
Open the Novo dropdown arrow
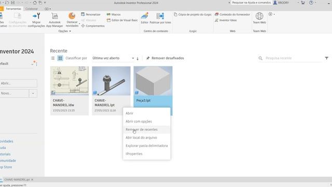(33, 94)
